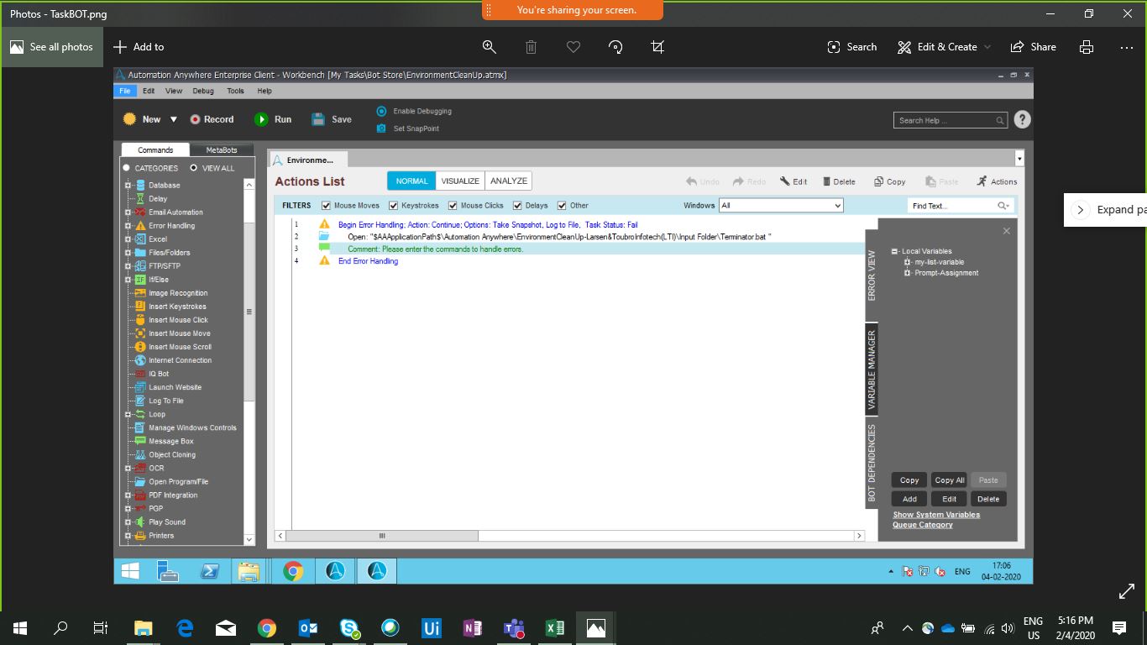Open the Windows filter dropdown showing All

click(781, 206)
